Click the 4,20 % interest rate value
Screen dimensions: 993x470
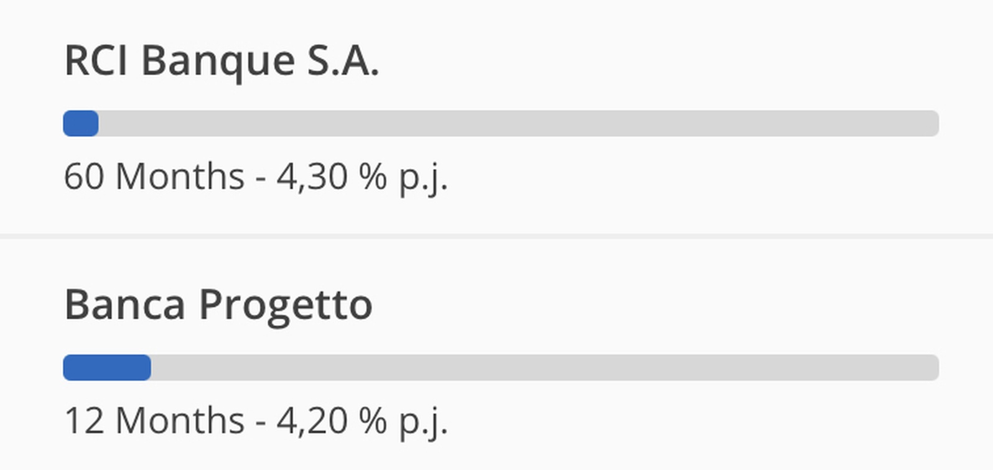(332, 421)
